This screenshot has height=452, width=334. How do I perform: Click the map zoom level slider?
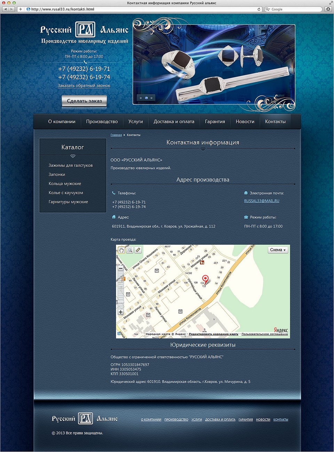click(x=121, y=290)
